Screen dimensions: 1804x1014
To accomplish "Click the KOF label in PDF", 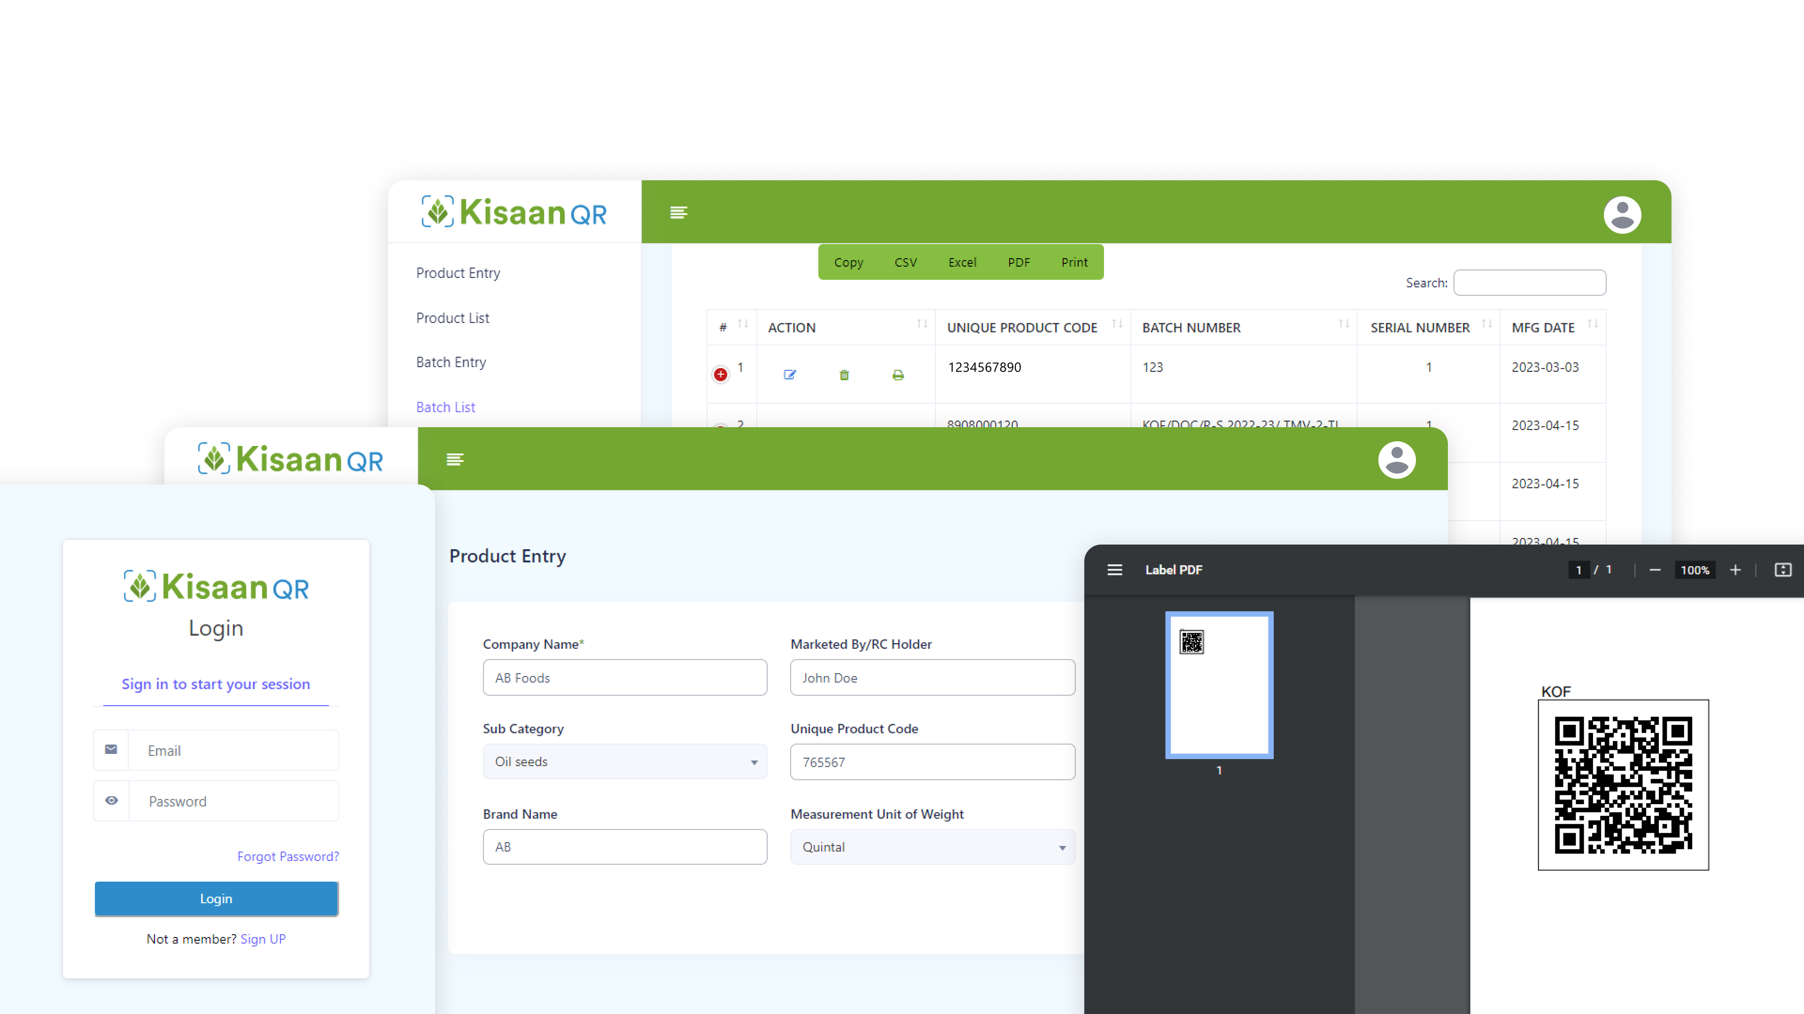I will (x=1555, y=691).
